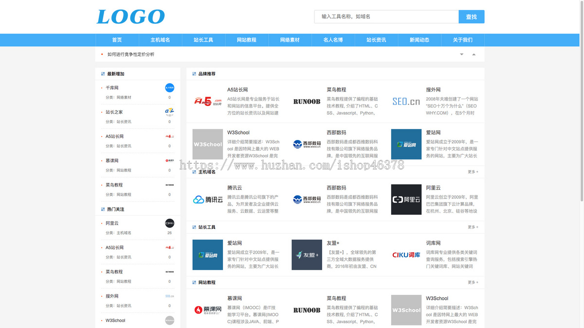The width and height of the screenshot is (584, 328).
Task: Open 阿里云 name link under 热门关注
Action: click(112, 224)
